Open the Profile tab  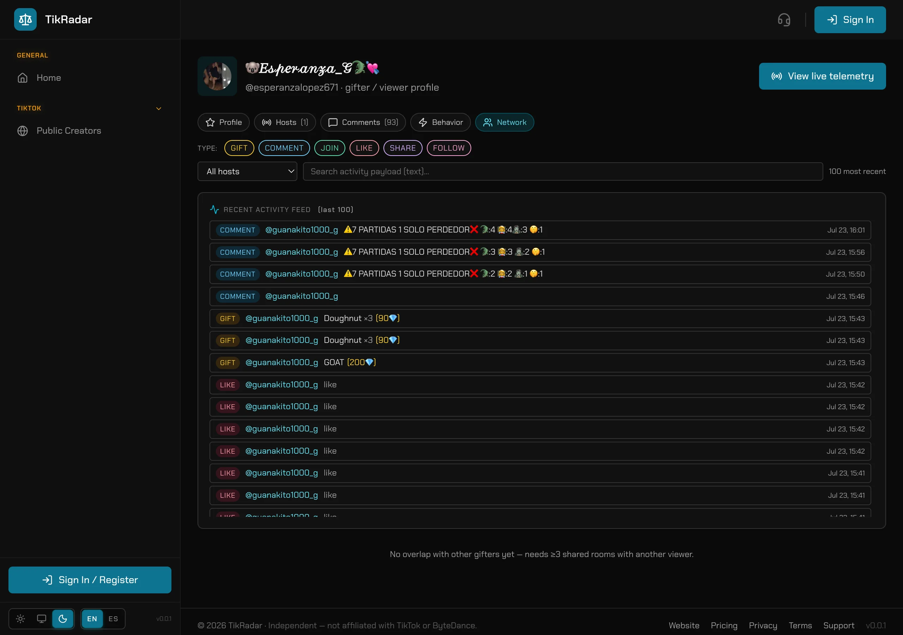point(223,122)
